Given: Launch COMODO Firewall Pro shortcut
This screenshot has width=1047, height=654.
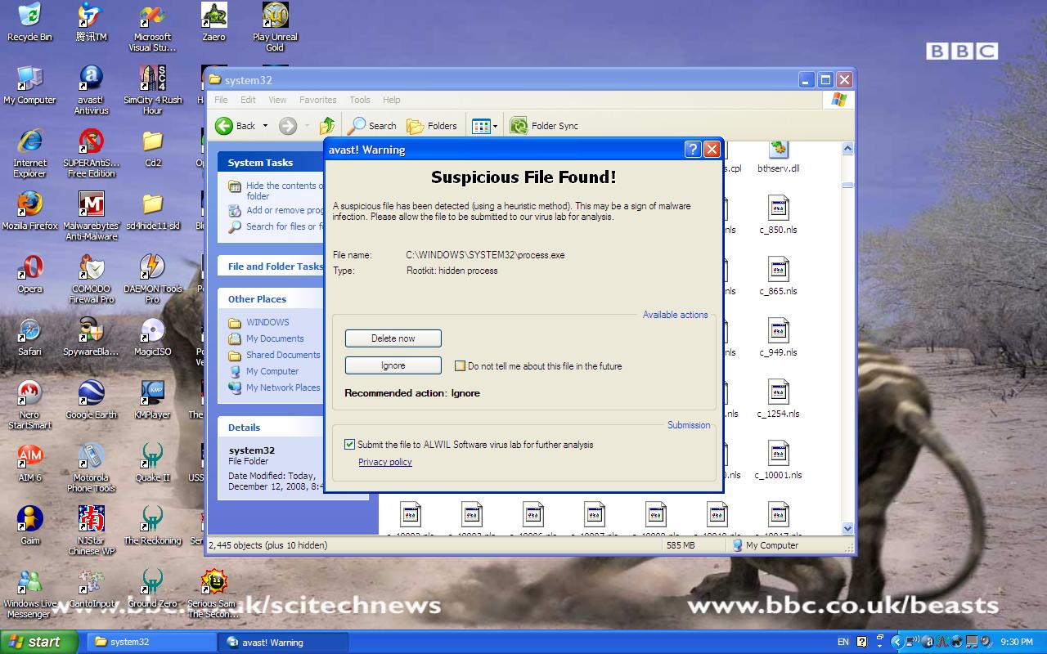Looking at the screenshot, I should (91, 279).
